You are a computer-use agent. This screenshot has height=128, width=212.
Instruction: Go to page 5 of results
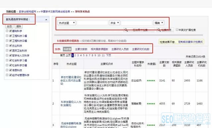click(84, 55)
